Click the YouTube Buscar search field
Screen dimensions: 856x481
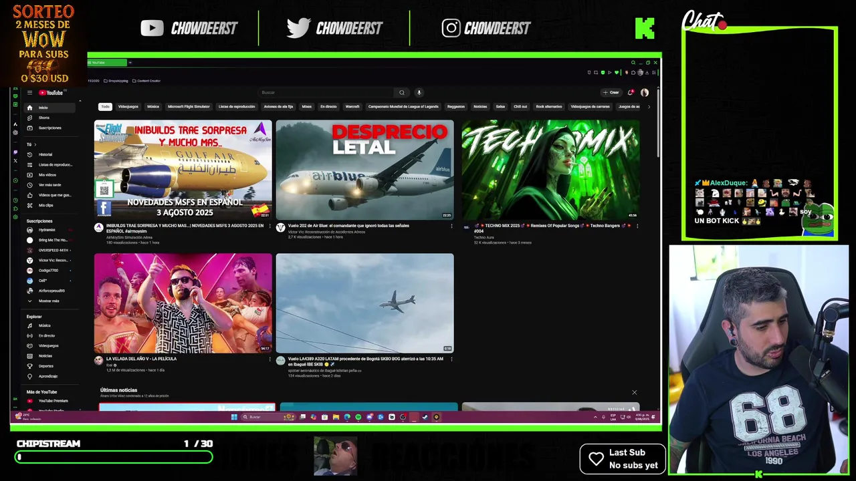[326, 93]
